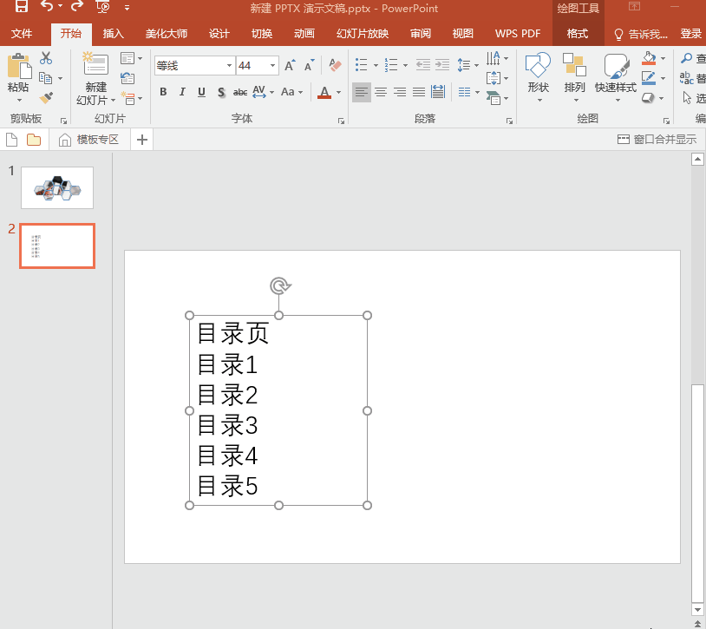706x629 pixels.
Task: Click the Cut scissors icon
Action: coord(46,58)
